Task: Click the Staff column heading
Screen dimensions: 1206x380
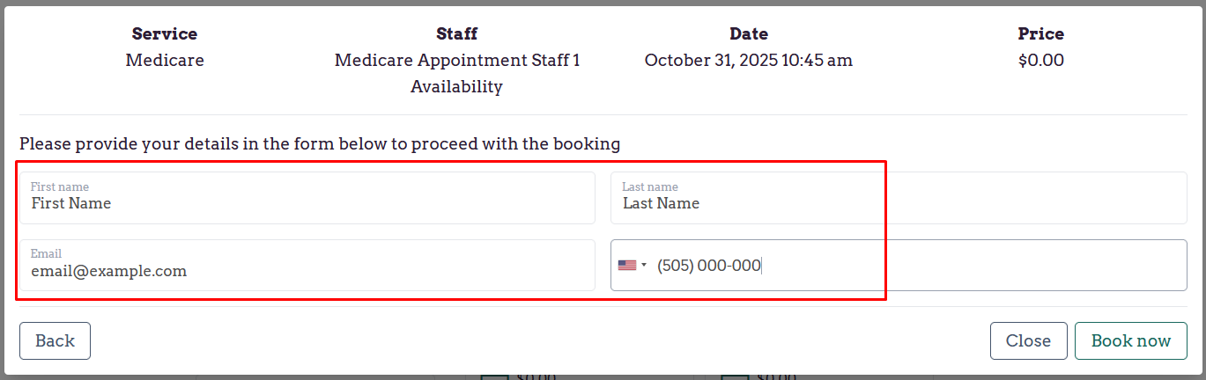Action: pyautogui.click(x=457, y=34)
